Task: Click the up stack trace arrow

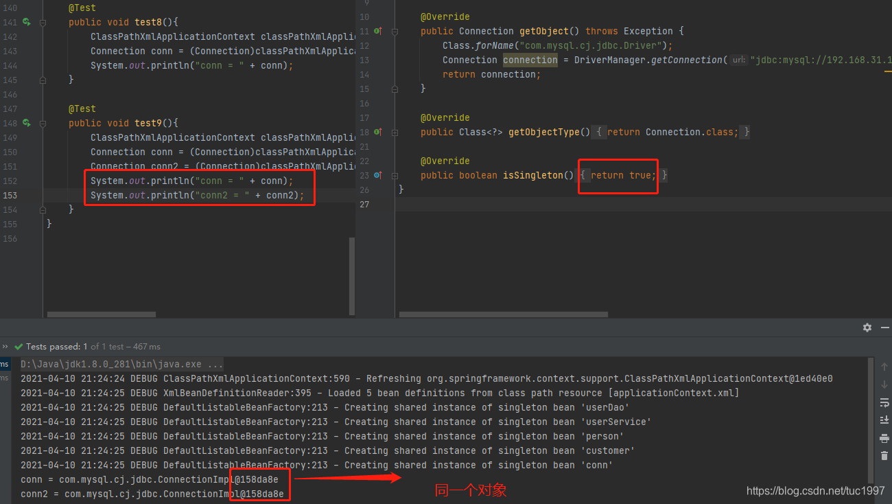Action: point(884,367)
